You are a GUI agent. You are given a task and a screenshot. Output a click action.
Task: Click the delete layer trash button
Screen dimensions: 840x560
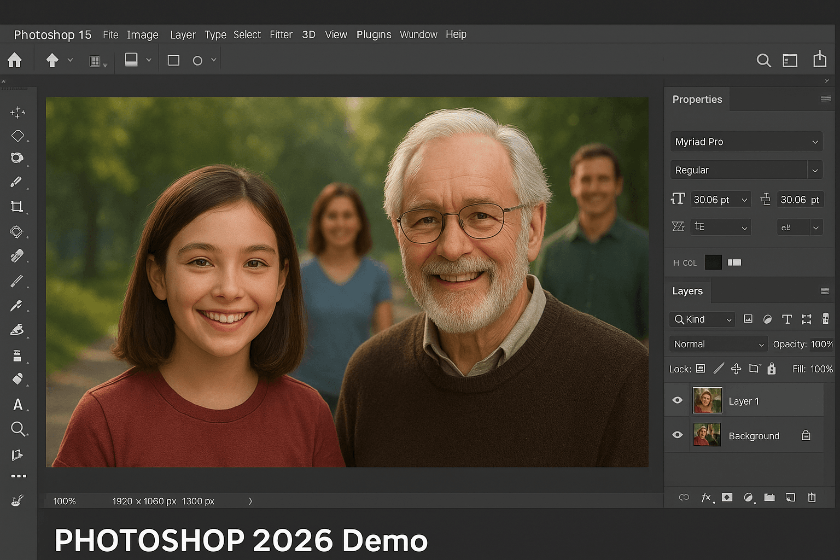(812, 498)
